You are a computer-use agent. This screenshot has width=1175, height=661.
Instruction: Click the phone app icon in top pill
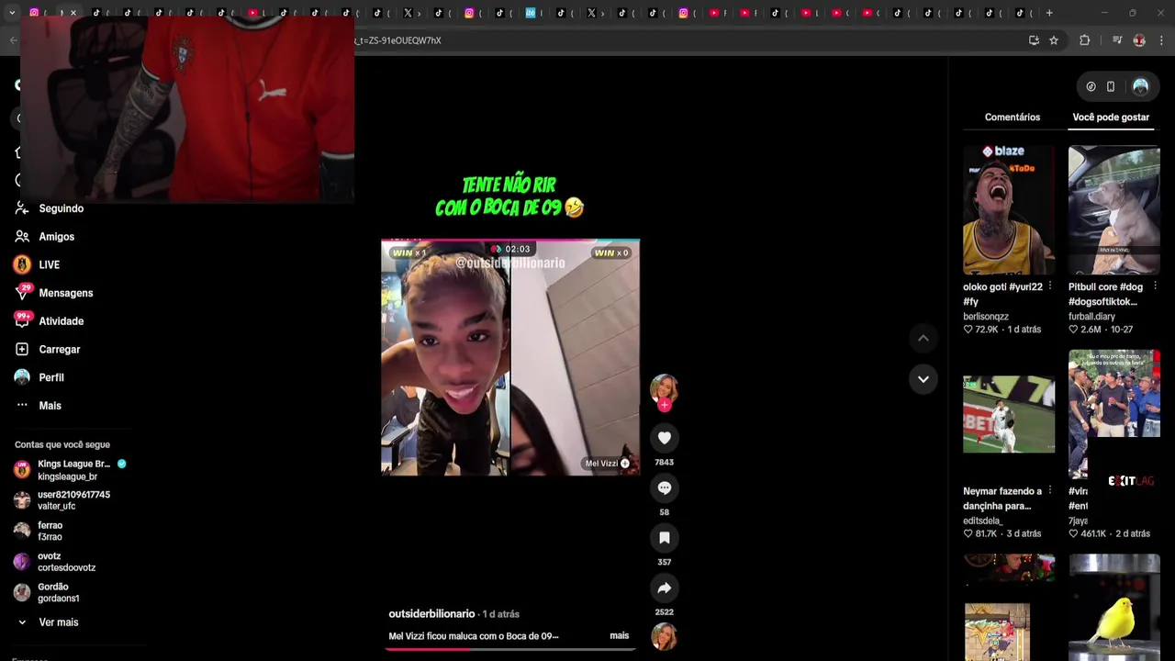(1111, 86)
